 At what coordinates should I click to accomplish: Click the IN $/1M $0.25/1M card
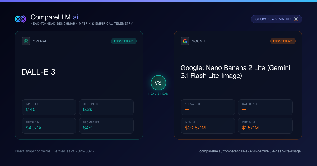(x=208, y=126)
